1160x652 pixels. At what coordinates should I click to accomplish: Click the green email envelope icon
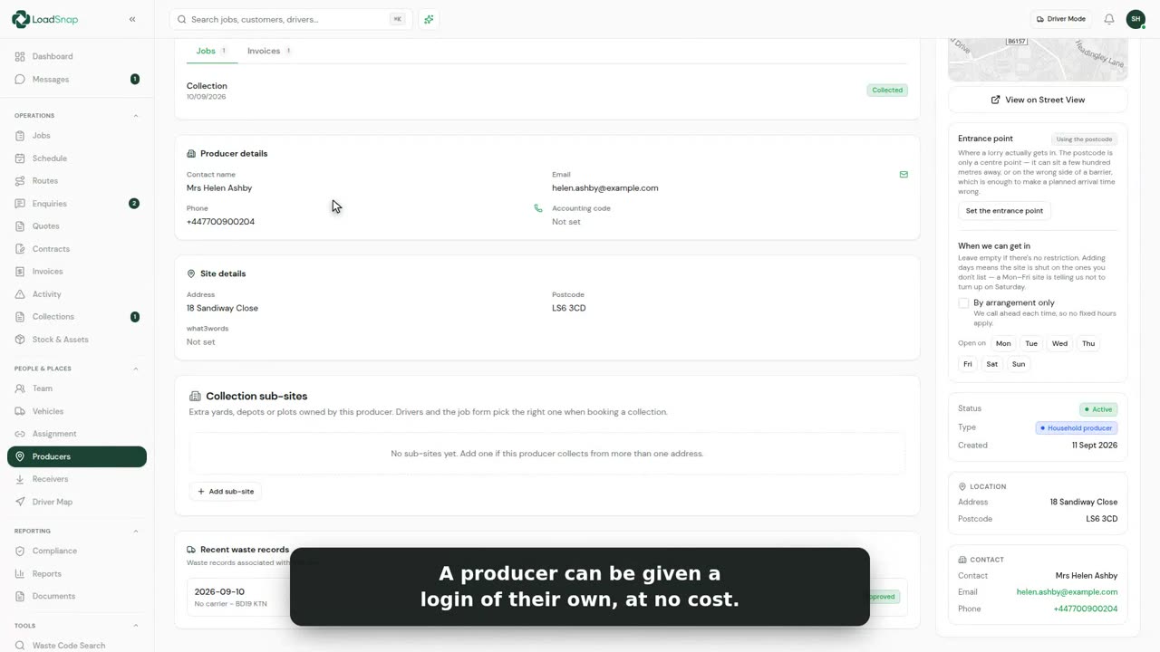click(x=904, y=174)
